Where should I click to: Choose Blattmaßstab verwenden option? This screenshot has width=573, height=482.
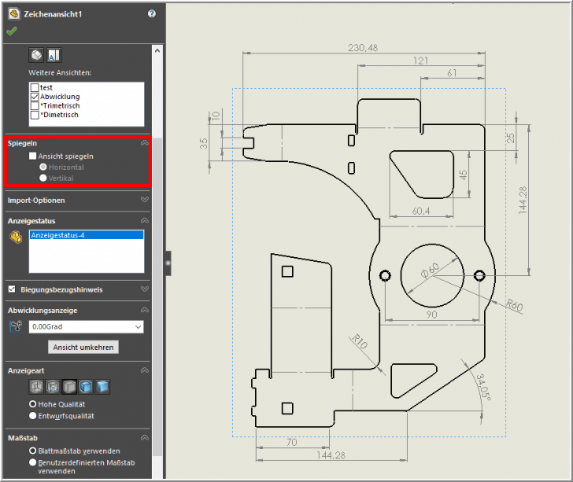tap(32, 451)
